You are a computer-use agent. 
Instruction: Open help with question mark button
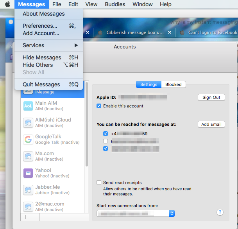pos(220,212)
